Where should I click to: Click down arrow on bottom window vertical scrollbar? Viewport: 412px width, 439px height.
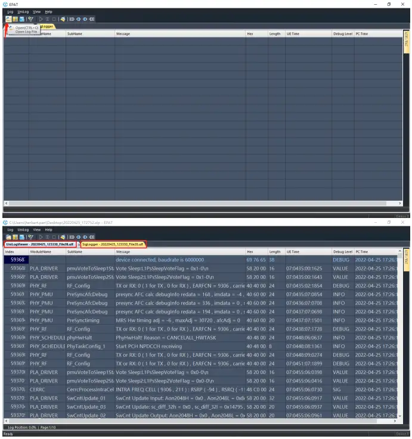coord(399,416)
